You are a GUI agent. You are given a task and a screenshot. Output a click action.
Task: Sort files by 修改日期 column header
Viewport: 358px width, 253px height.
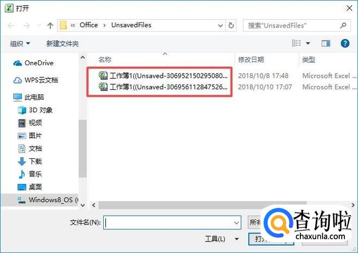click(x=251, y=60)
